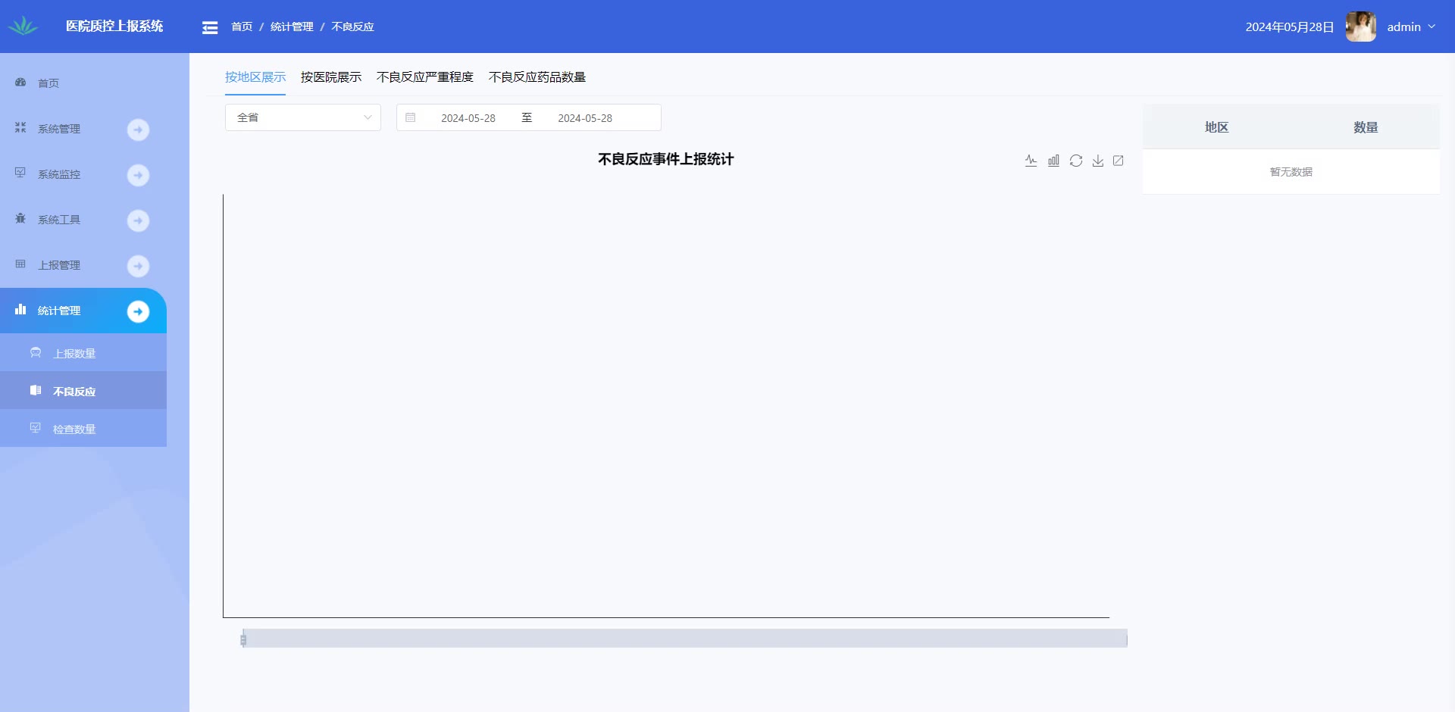This screenshot has height=712, width=1455.
Task: Expand 上报管理 with its arrow button
Action: (138, 266)
